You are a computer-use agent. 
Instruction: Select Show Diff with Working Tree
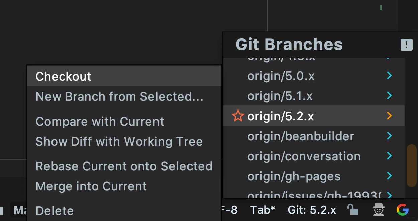[119, 142]
